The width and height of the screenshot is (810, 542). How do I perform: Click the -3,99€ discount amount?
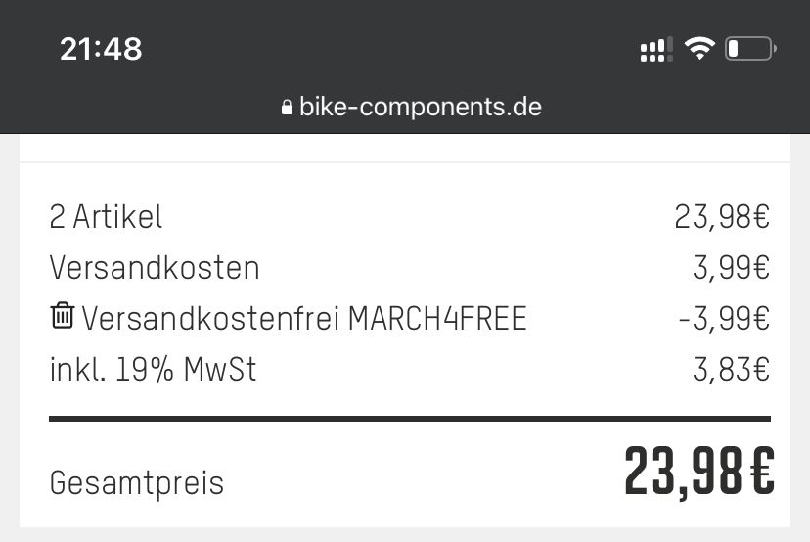(724, 318)
